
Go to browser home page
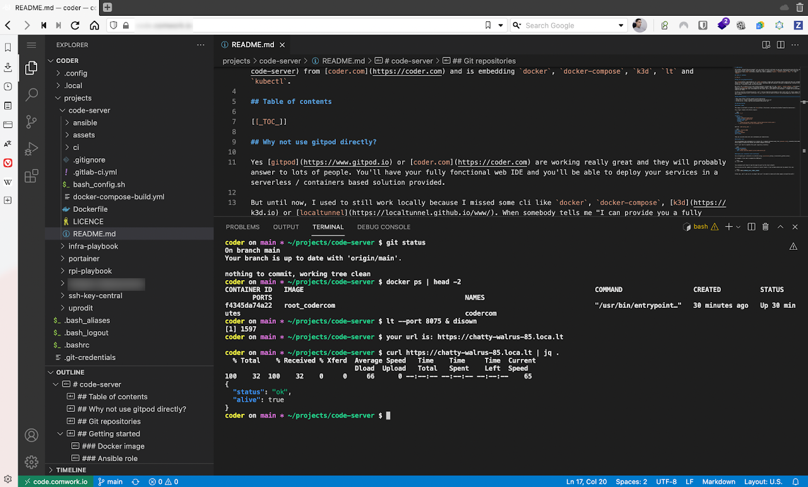point(94,25)
